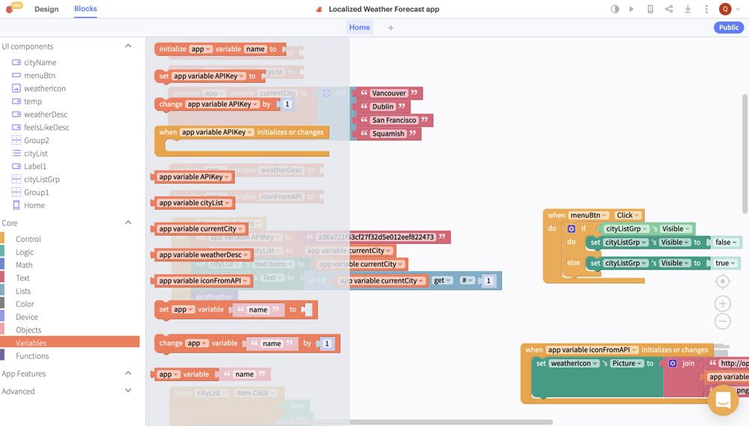This screenshot has height=426, width=749.
Task: Open the three-dot more options menu
Action: point(706,9)
